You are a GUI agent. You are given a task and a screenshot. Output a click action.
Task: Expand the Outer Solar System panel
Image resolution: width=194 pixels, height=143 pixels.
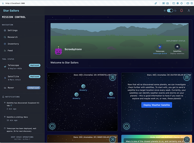coord(187,77)
